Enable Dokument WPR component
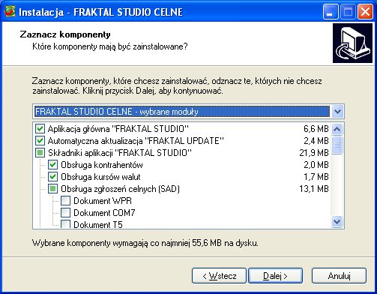377x294 pixels. coord(65,201)
